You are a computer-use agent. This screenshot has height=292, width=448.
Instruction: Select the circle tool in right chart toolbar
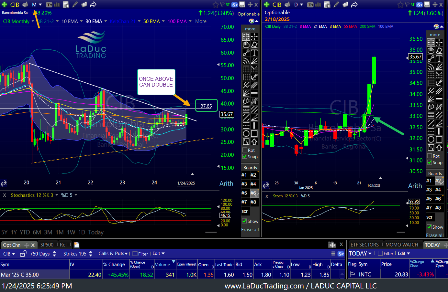[x=431, y=139]
